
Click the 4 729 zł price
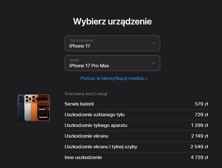(199, 157)
